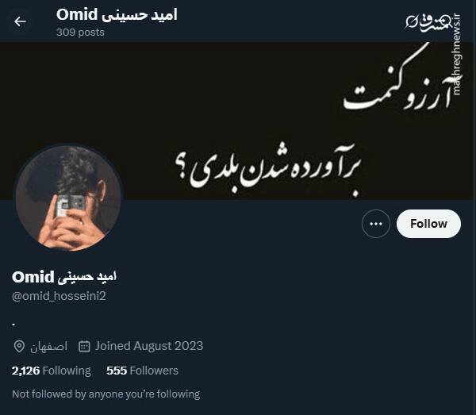View the 555 Followers list

[x=142, y=371]
